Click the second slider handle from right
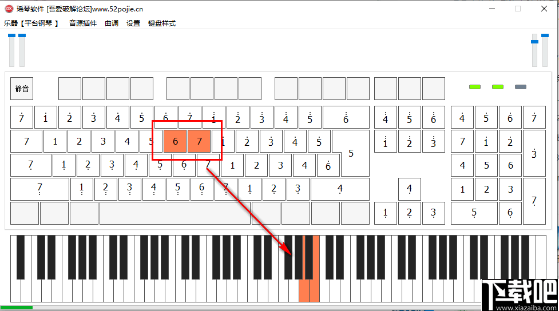The image size is (559, 311). tap(534, 42)
